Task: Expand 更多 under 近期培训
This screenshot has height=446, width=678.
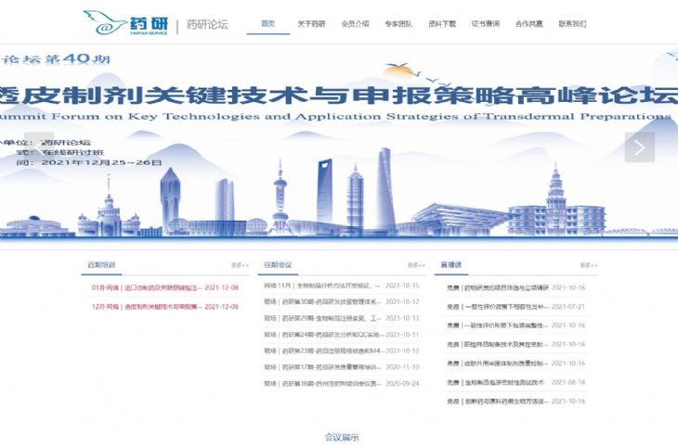Action: tap(240, 265)
